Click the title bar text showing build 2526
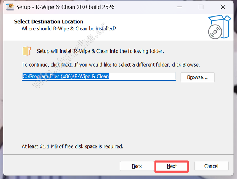Image resolution: width=237 pixels, height=179 pixels. 65,7
